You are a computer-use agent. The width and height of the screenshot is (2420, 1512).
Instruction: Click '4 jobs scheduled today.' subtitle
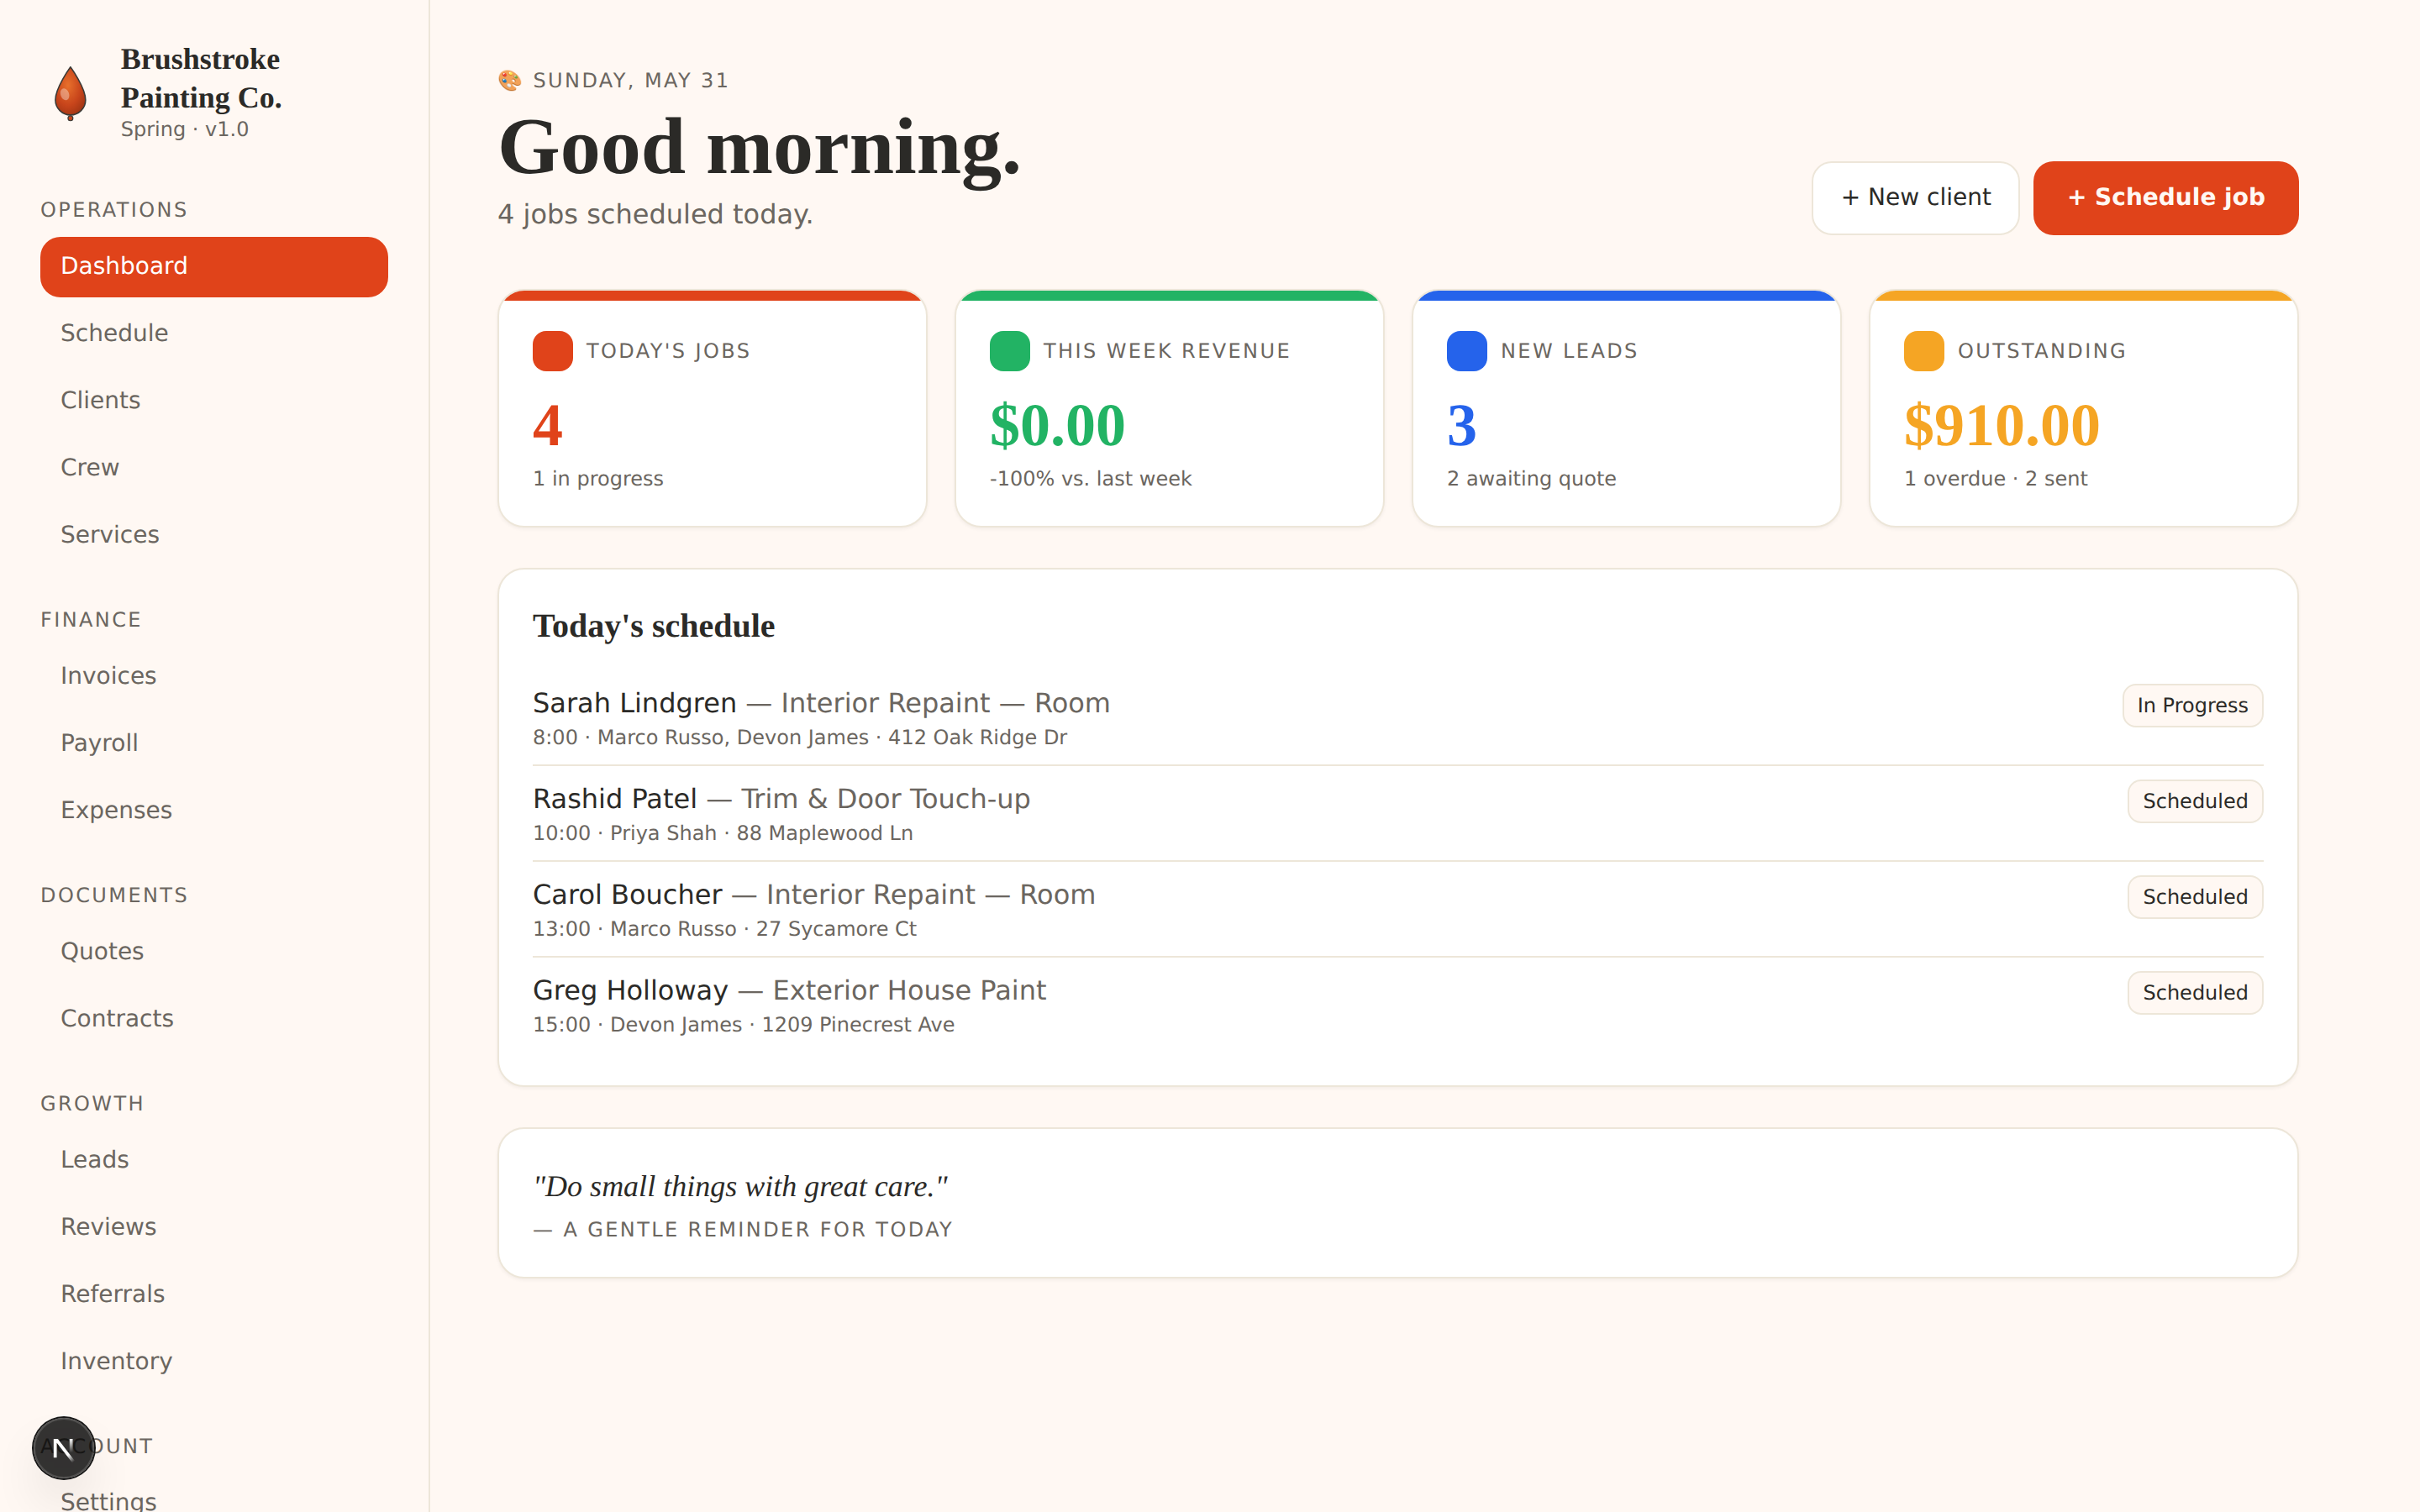655,214
